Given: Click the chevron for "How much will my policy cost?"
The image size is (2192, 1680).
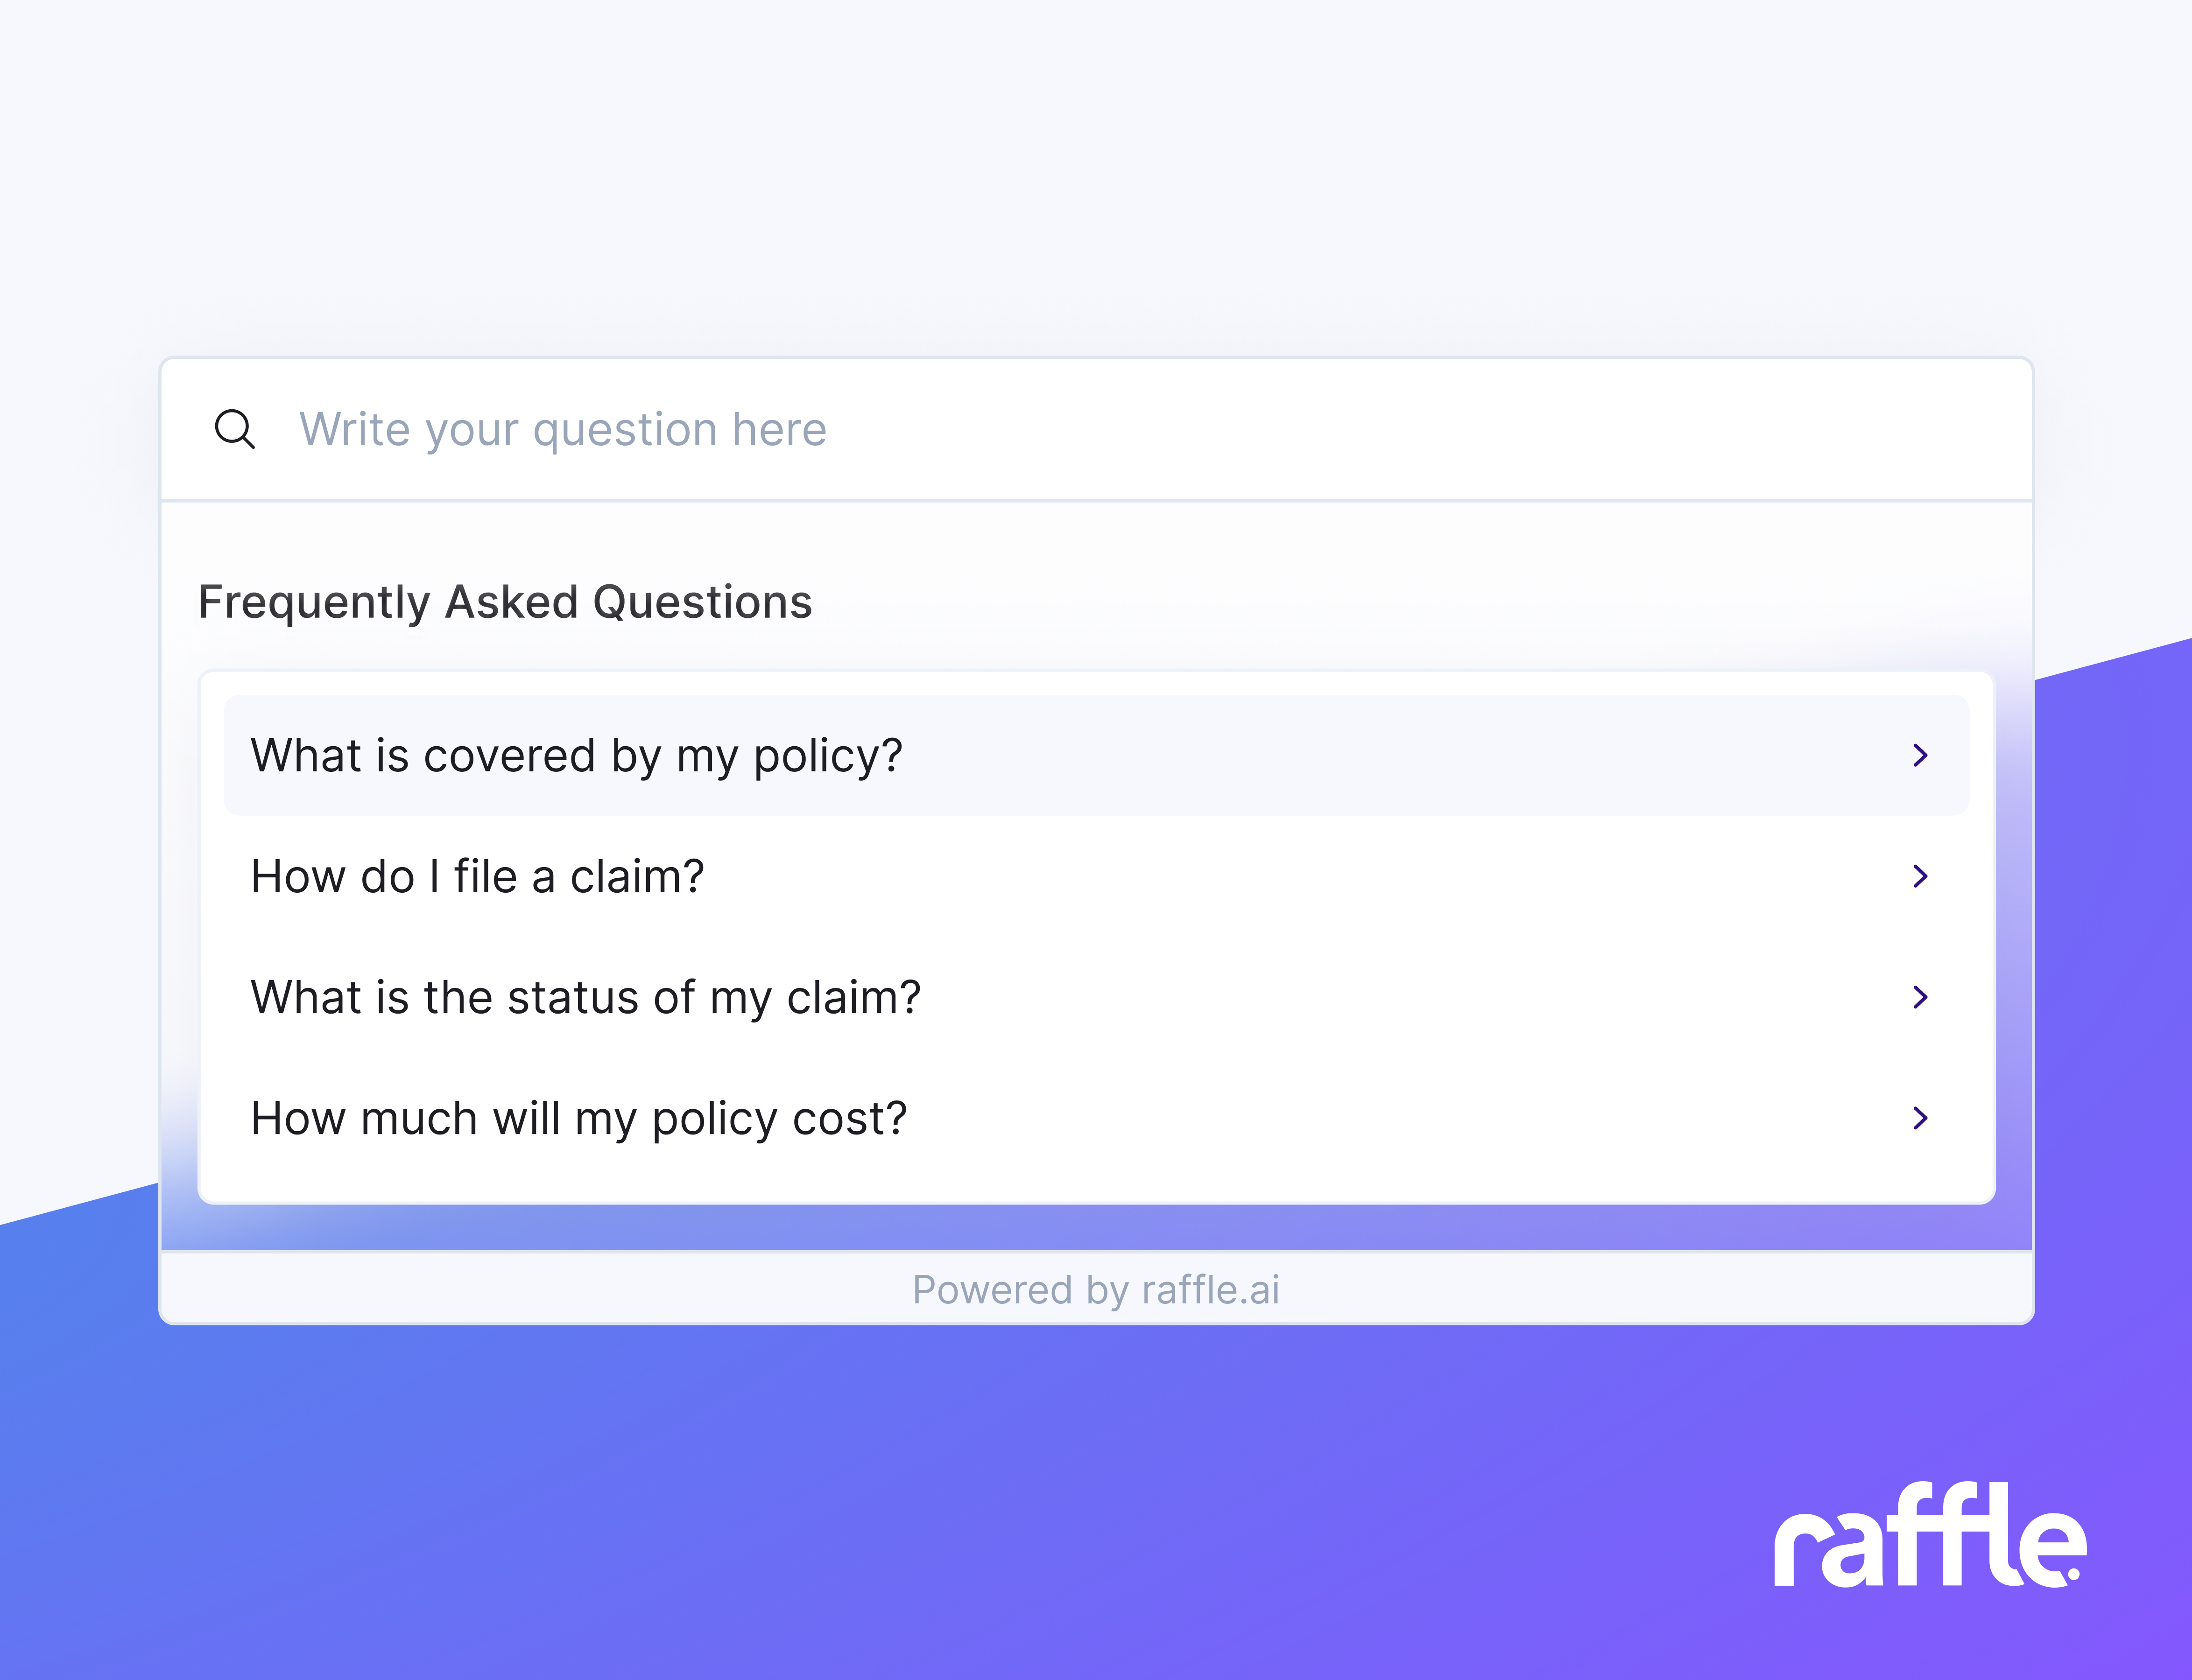Looking at the screenshot, I should [1921, 1118].
